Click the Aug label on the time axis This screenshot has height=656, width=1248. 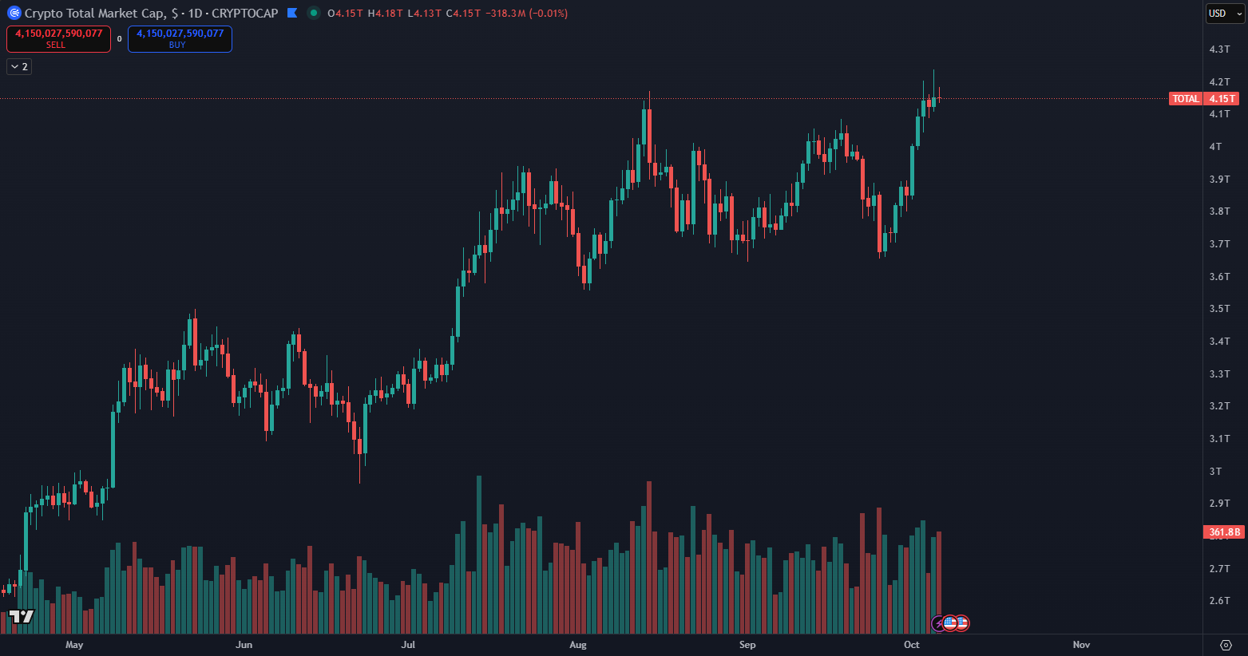(578, 645)
